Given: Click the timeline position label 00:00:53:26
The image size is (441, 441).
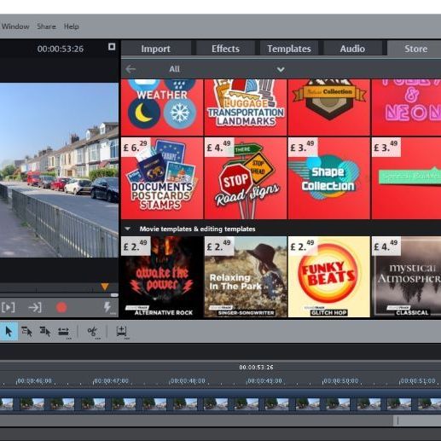Looking at the screenshot, I should click(x=256, y=368).
